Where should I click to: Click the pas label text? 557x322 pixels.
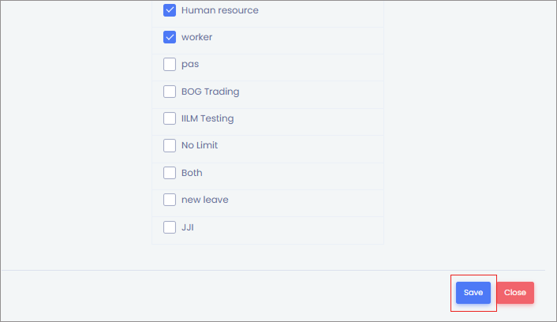(x=190, y=65)
